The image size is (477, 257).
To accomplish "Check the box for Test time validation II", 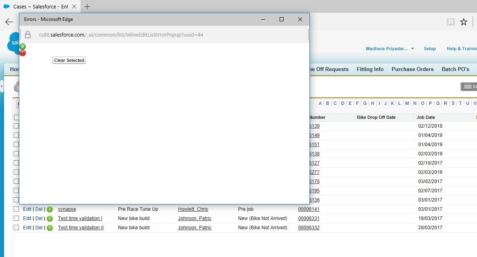I will coord(17,227).
